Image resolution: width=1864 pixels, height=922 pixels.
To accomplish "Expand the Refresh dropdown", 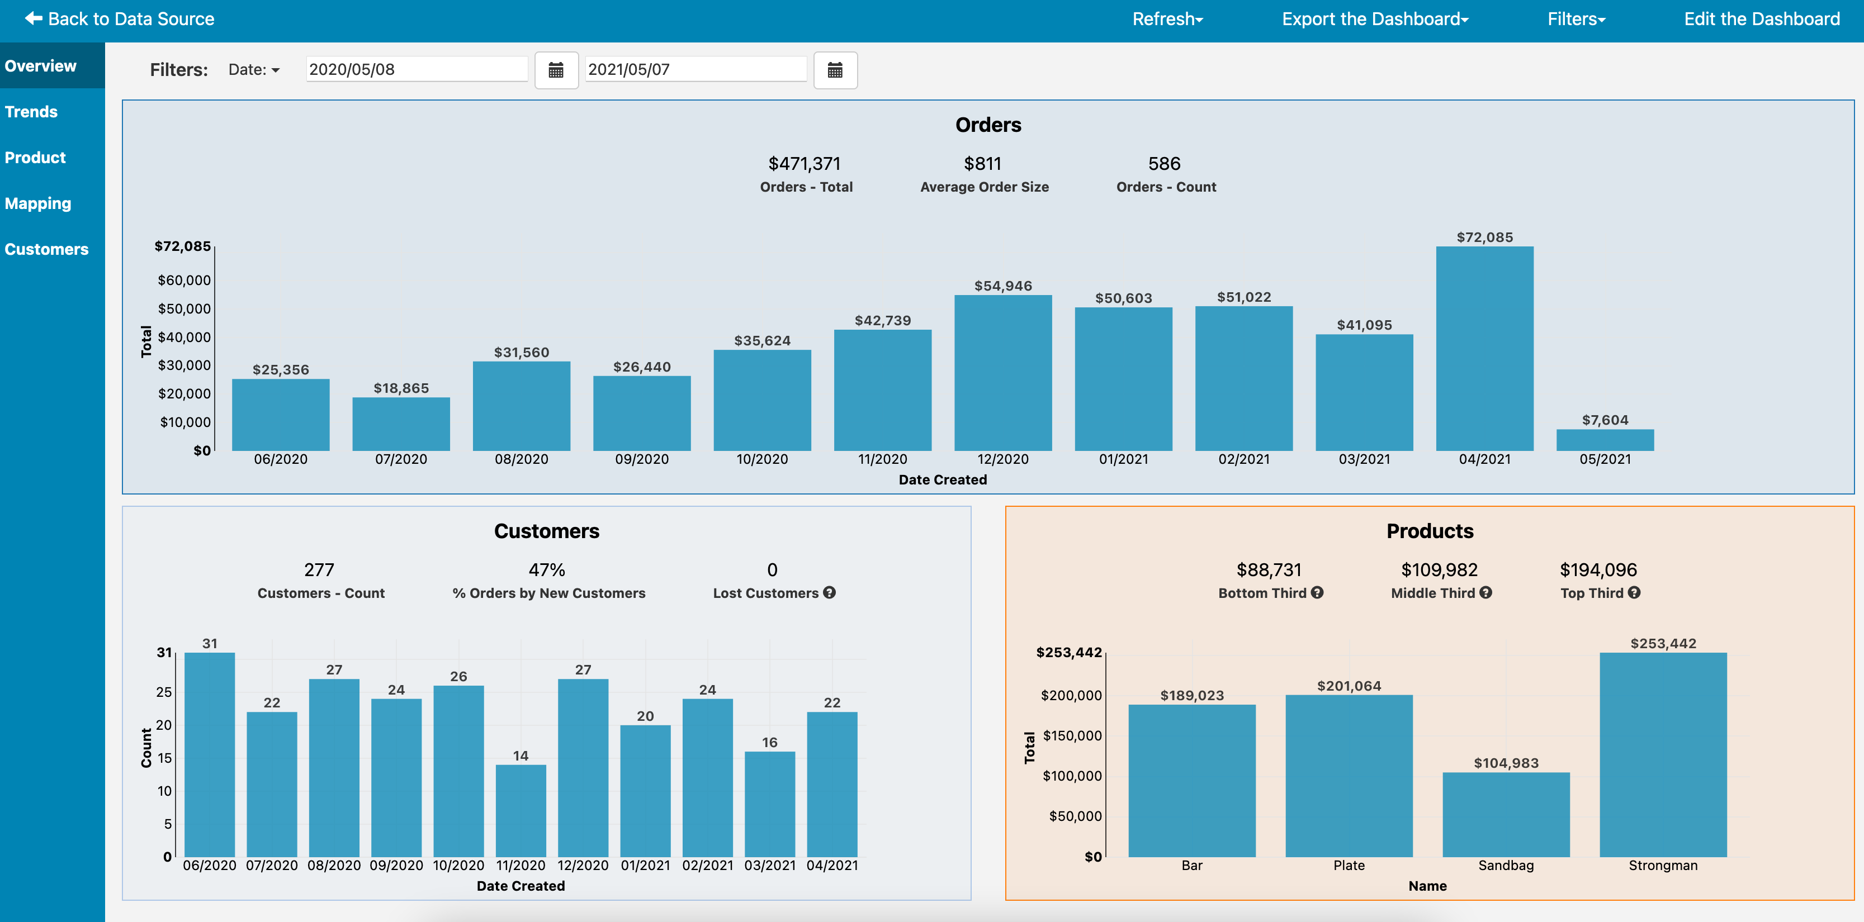I will pyautogui.click(x=1166, y=19).
